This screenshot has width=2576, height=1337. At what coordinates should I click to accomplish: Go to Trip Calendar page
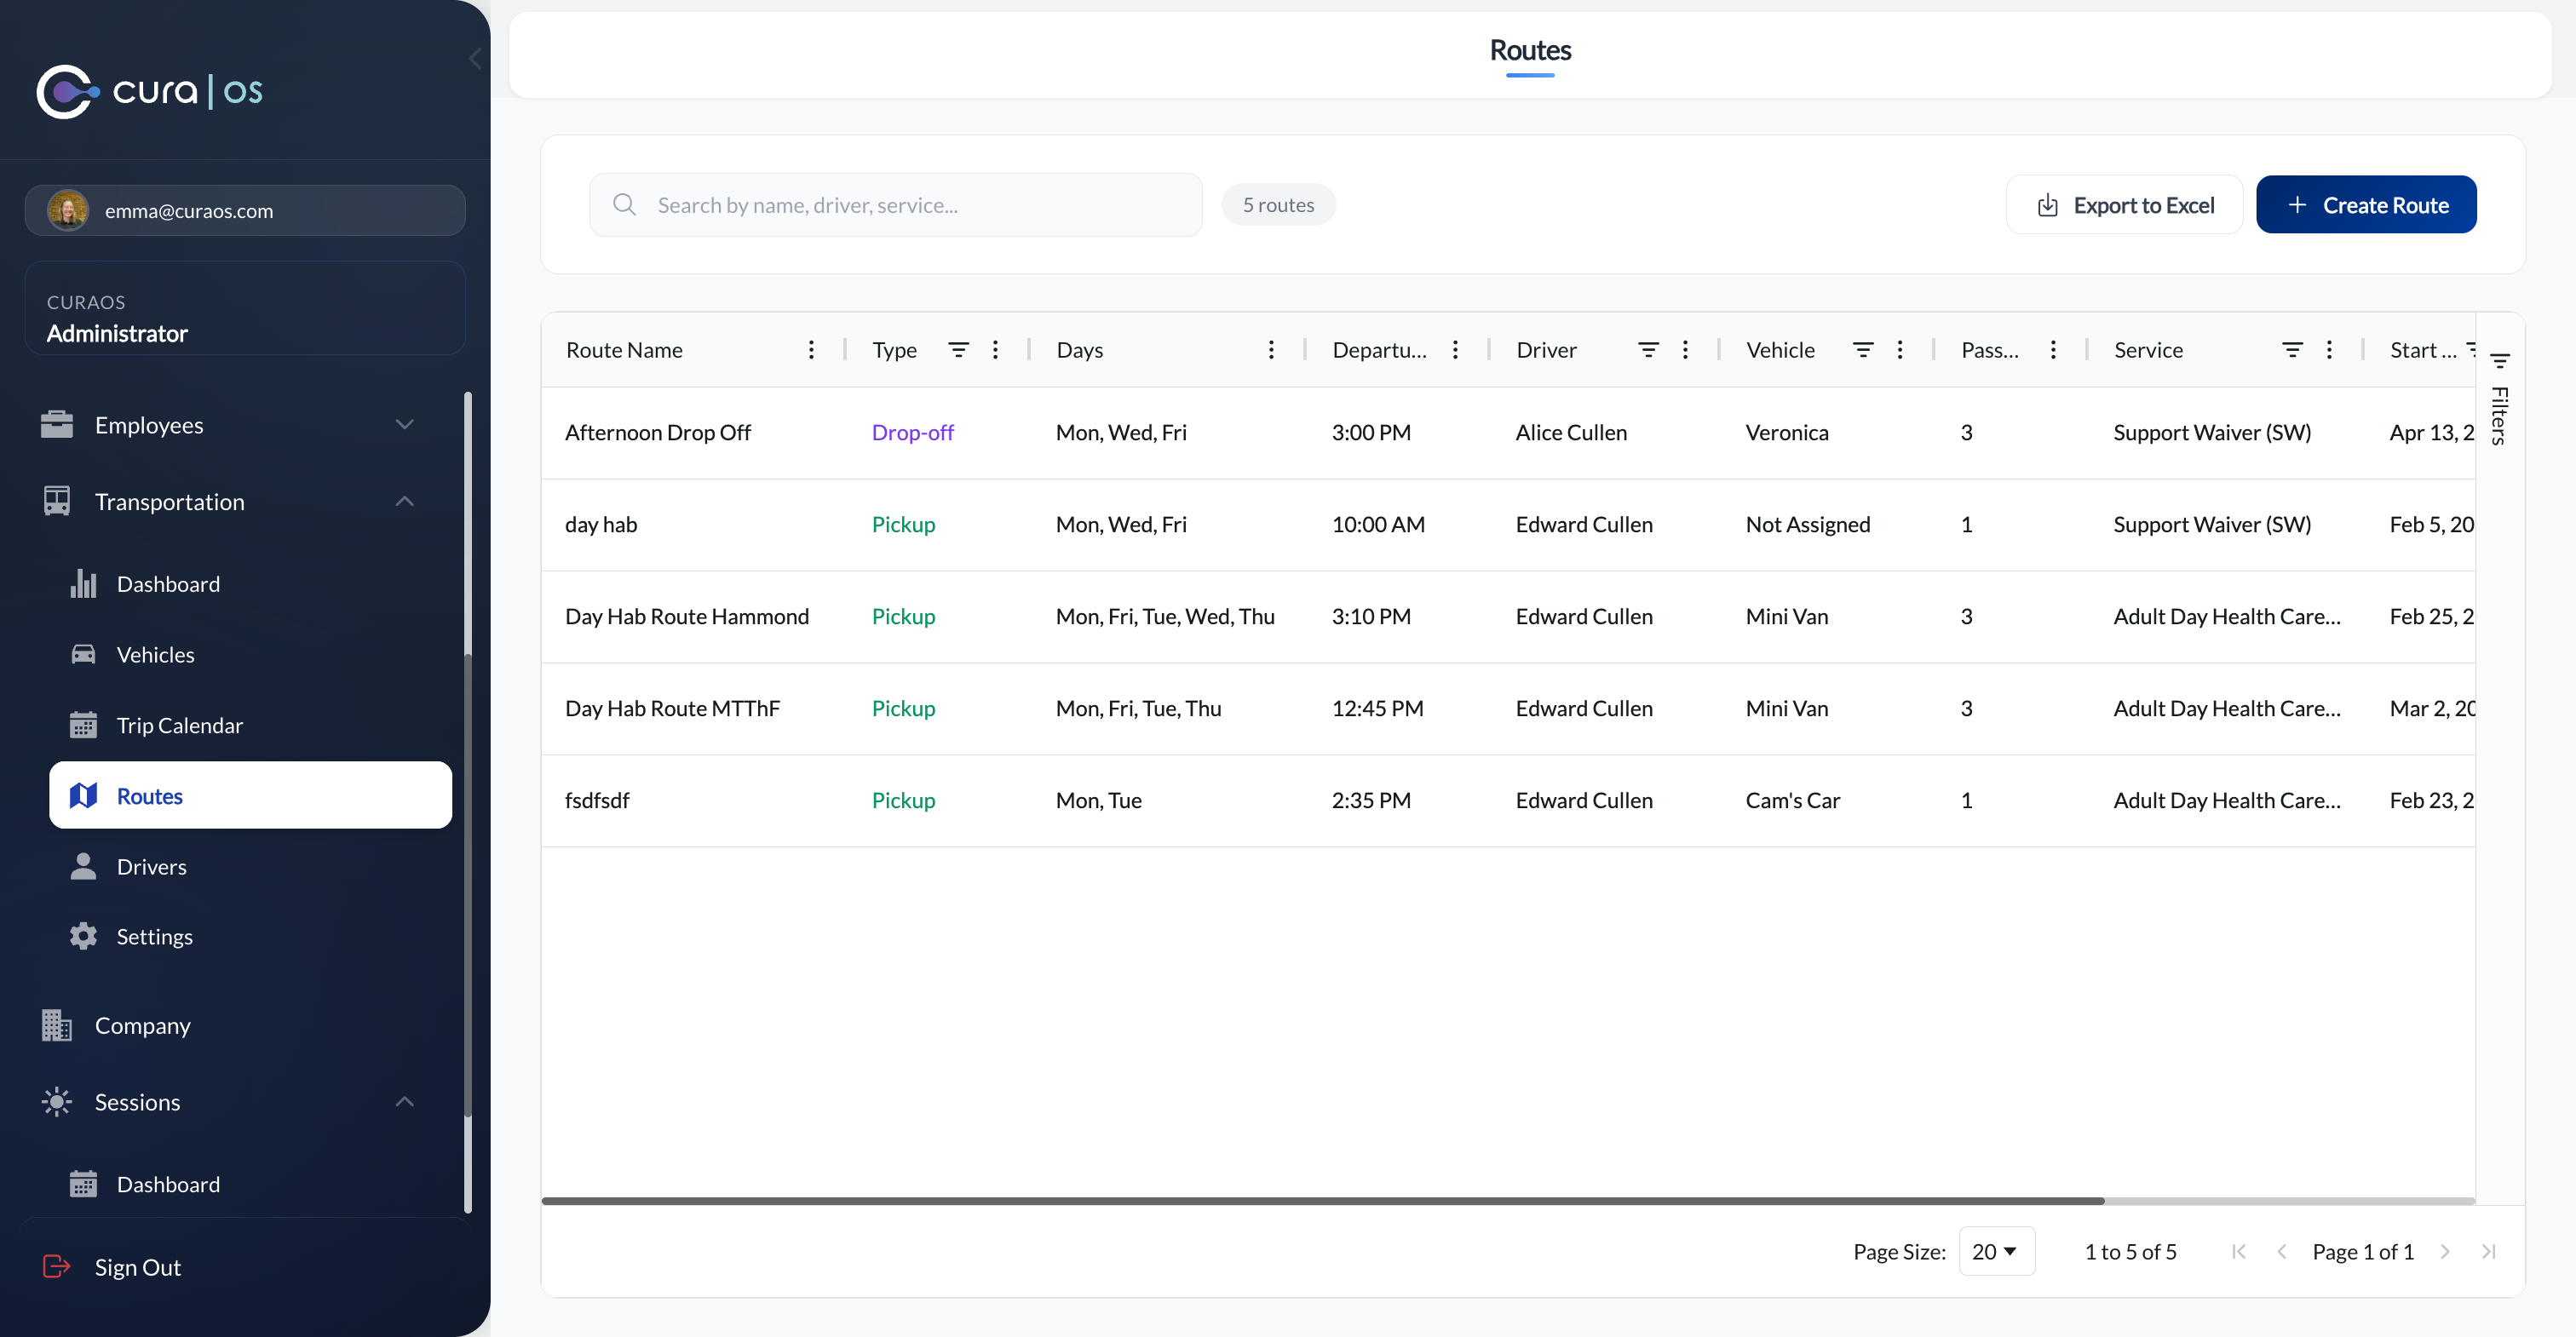pos(180,726)
